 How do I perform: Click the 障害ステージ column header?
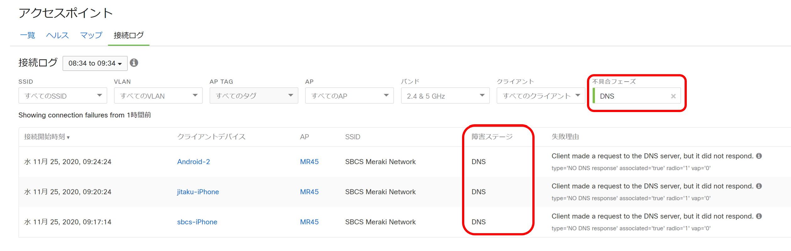[492, 137]
